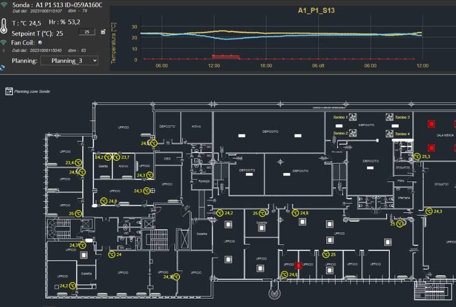
Task: Click the save icon beside setpoint field
Action: (103, 32)
